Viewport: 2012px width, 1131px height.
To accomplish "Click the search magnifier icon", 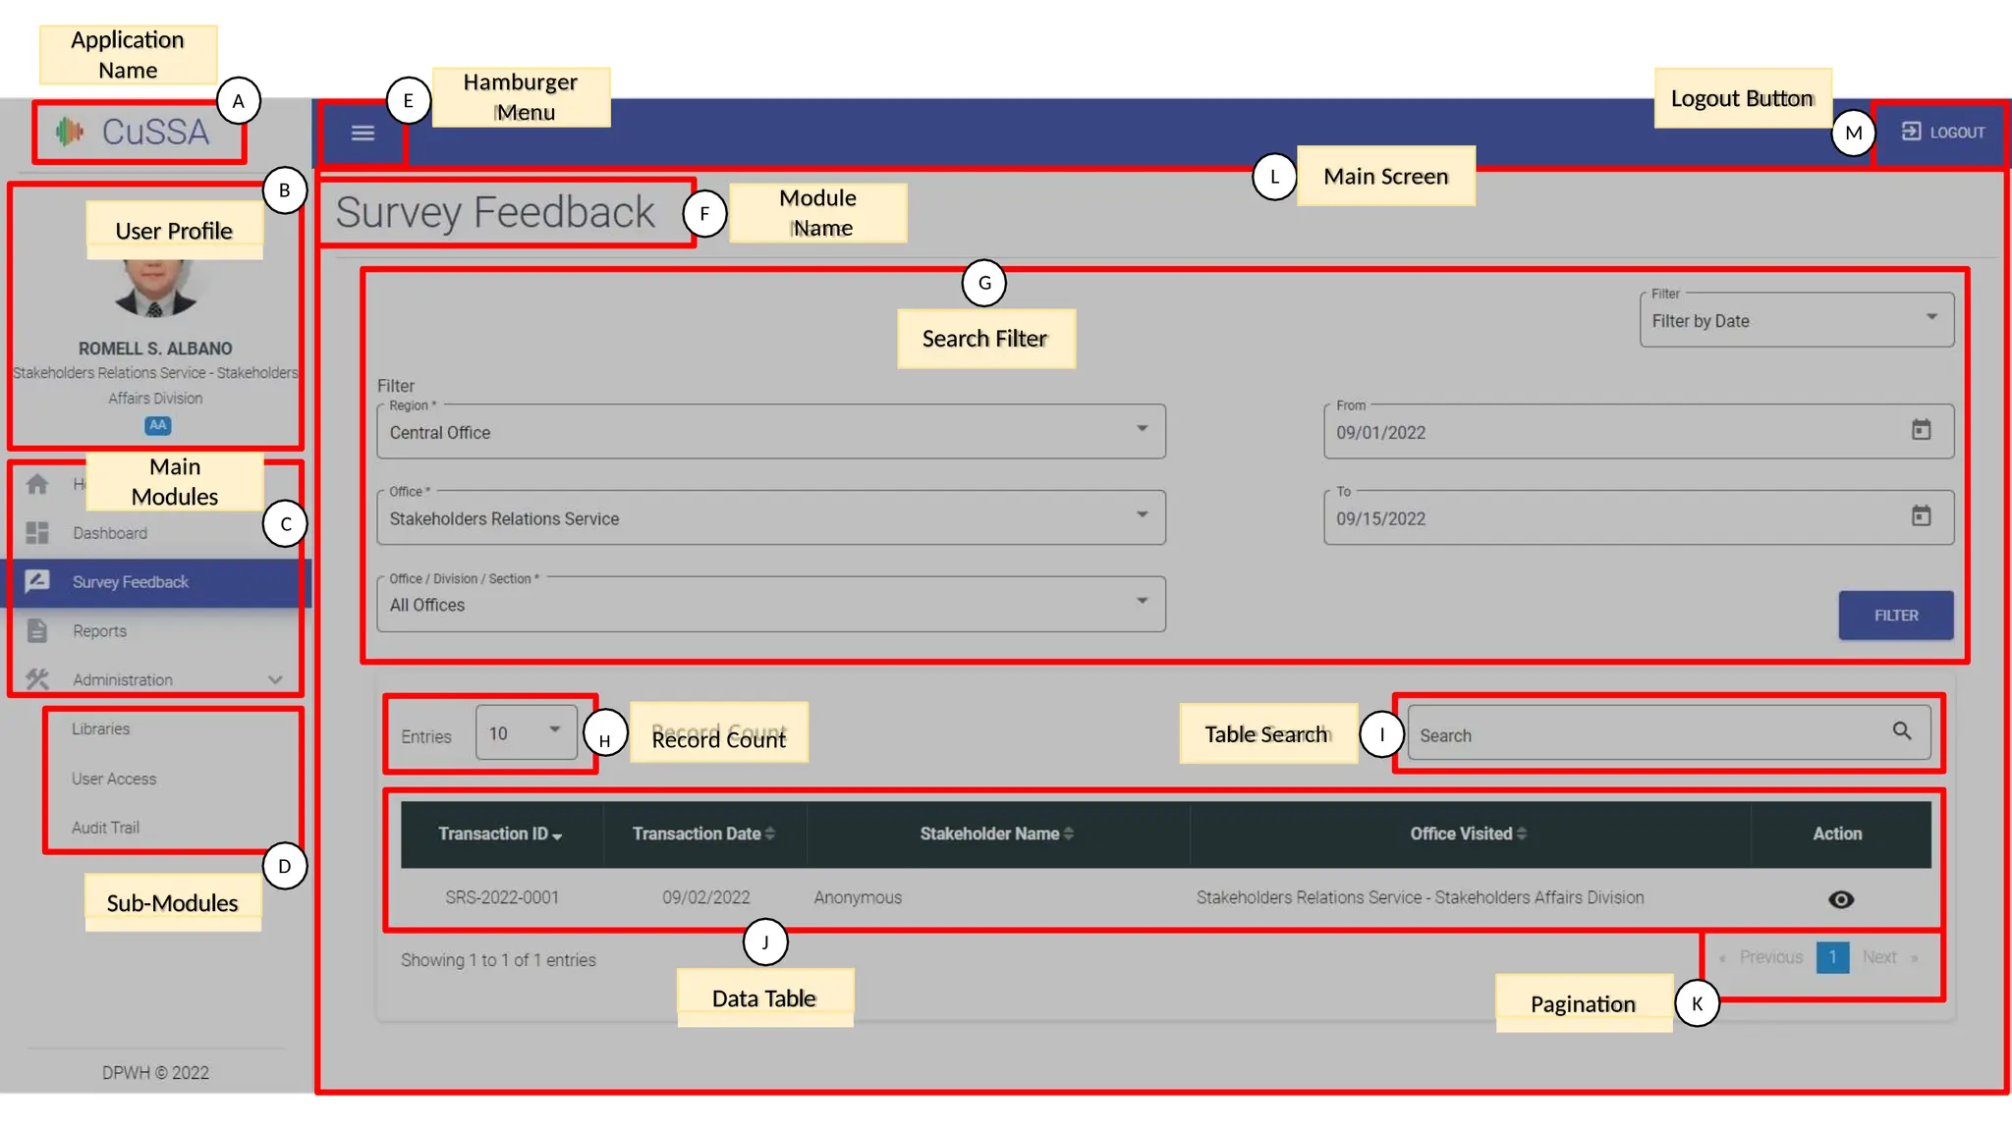I will coord(1902,731).
